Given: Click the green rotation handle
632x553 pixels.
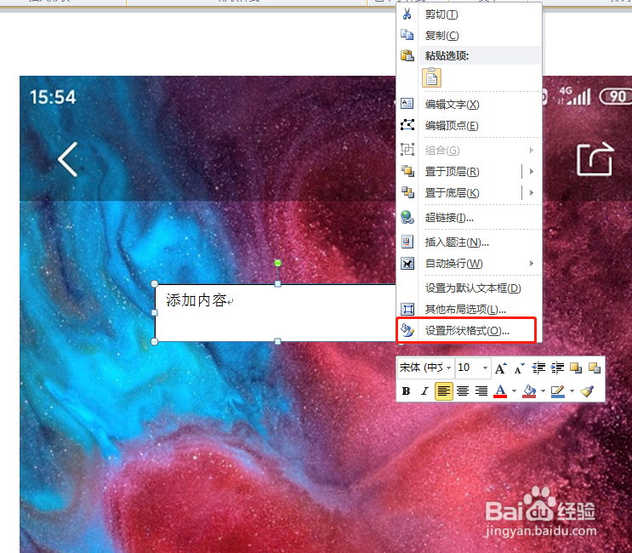Looking at the screenshot, I should coord(277,263).
